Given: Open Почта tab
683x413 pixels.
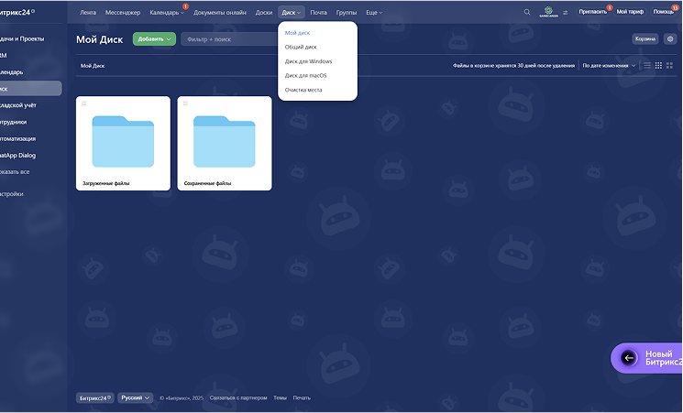Looking at the screenshot, I should 318,13.
